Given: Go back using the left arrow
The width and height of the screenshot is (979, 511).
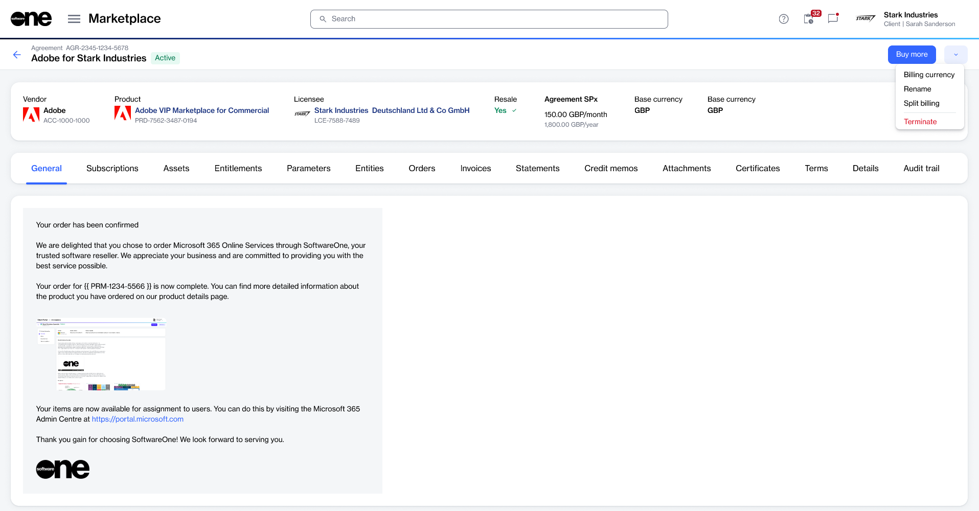Looking at the screenshot, I should tap(17, 55).
